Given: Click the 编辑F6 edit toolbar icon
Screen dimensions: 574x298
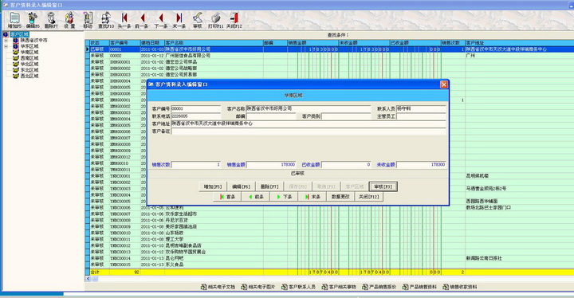Looking at the screenshot, I should tap(33, 20).
